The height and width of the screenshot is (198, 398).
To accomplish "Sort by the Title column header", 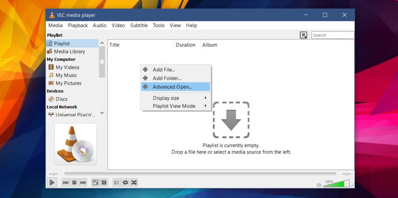I will pos(141,45).
